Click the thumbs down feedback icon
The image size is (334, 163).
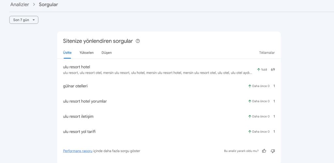[273, 151]
